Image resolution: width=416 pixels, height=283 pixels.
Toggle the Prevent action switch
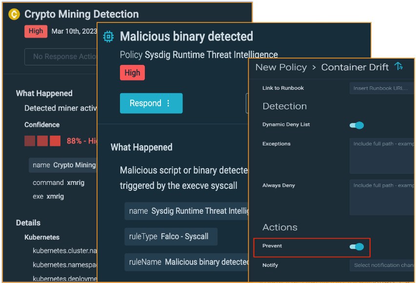357,246
